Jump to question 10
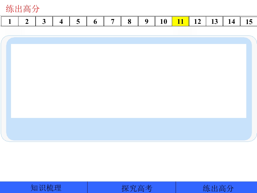Image resolution: width=257 pixels, height=193 pixels. (163, 21)
